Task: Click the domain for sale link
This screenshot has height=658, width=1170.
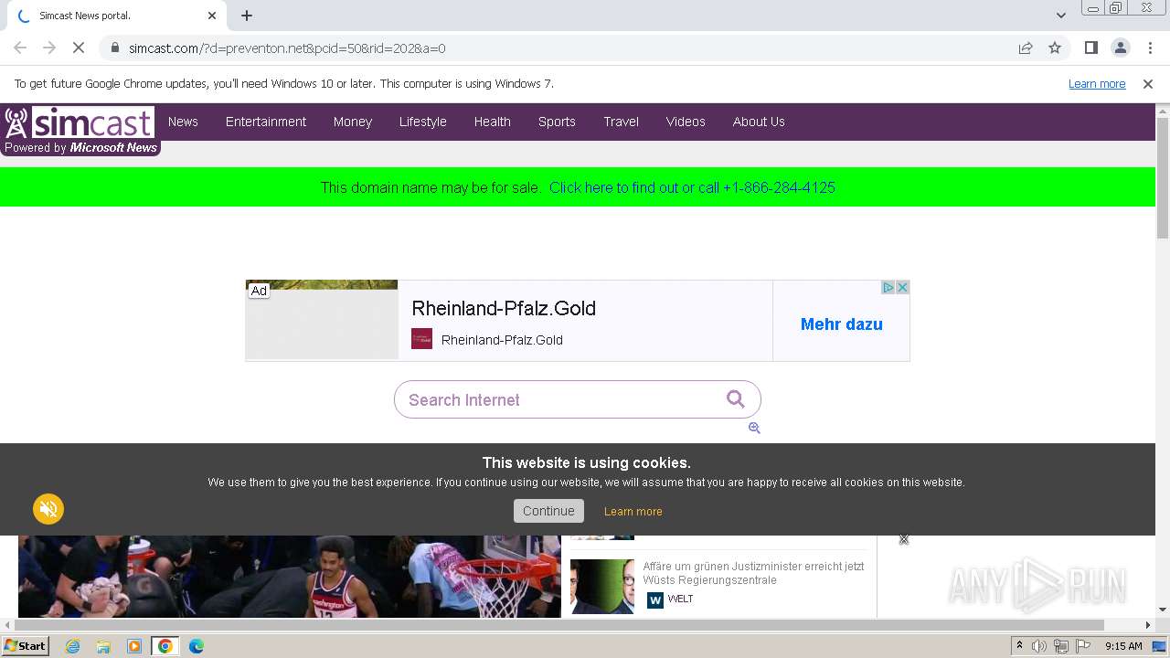Action: point(692,187)
